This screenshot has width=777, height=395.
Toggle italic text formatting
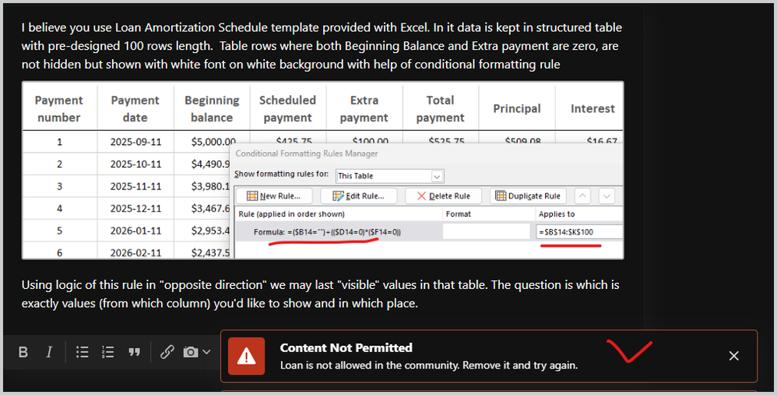click(49, 352)
